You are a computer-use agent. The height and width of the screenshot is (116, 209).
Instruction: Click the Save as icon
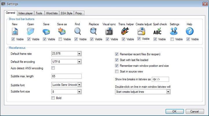[x=62, y=31]
